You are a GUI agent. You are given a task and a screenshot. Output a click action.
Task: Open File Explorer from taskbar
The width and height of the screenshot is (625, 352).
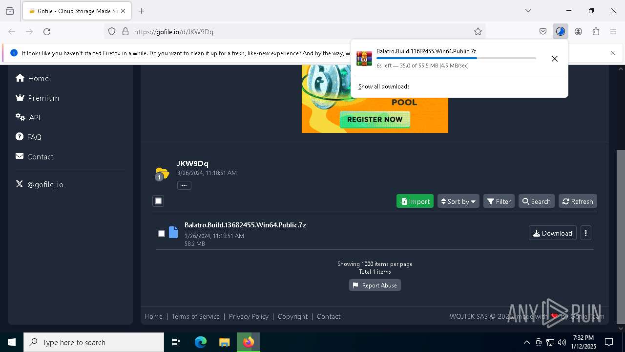tap(224, 342)
